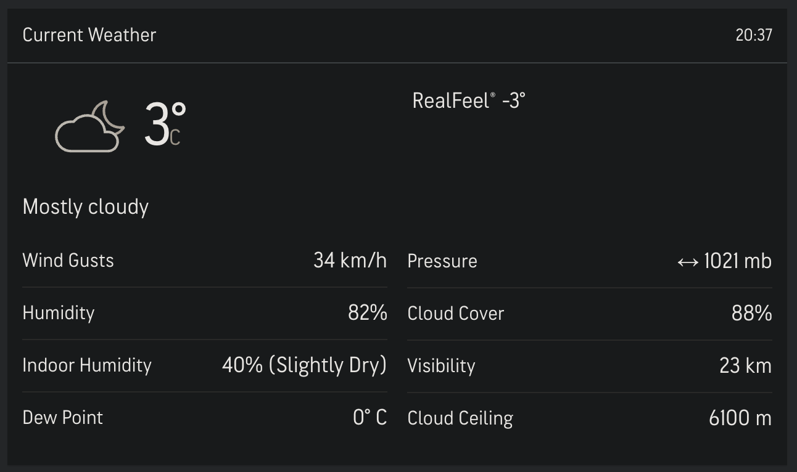Click the Dew Point label
Viewport: 797px width, 472px height.
63,418
